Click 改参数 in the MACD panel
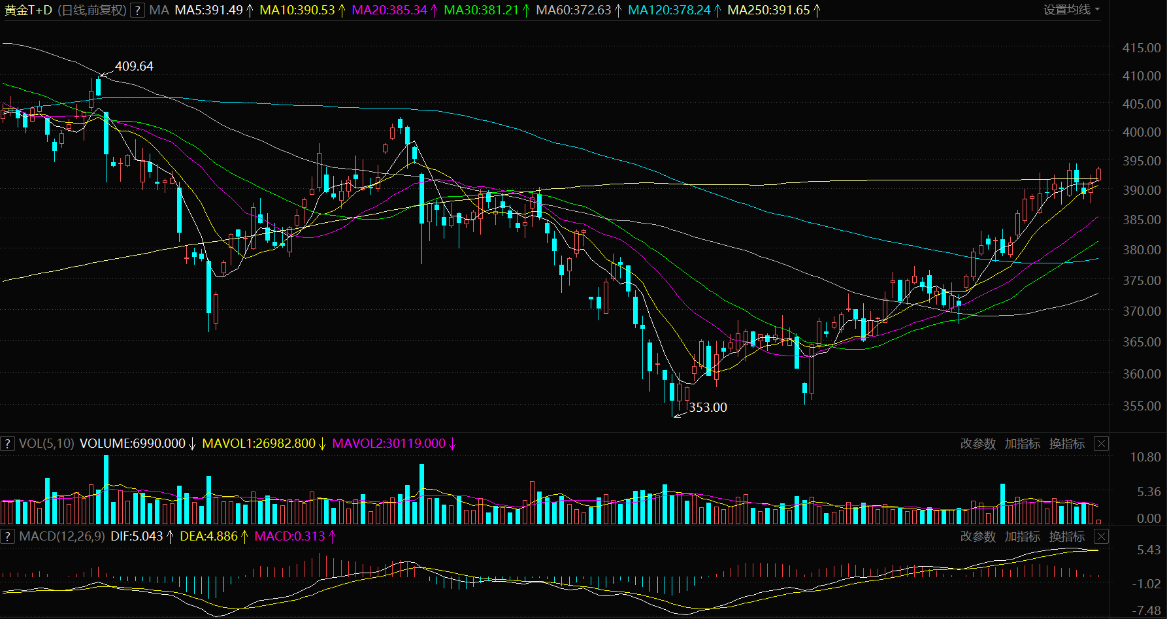This screenshot has width=1167, height=619. click(x=978, y=537)
